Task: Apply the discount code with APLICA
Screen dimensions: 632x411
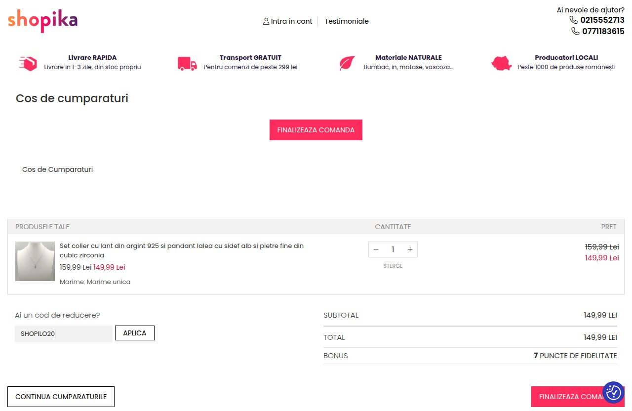Action: [135, 333]
